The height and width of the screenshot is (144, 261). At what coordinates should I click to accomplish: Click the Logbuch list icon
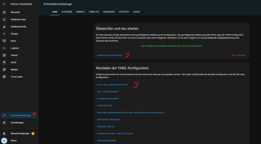4,48
